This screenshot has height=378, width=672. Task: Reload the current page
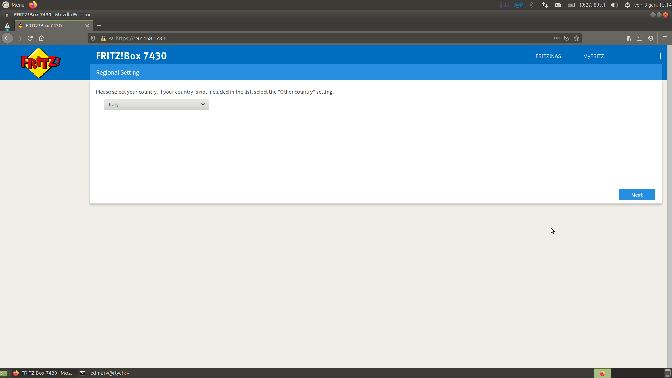(x=30, y=38)
